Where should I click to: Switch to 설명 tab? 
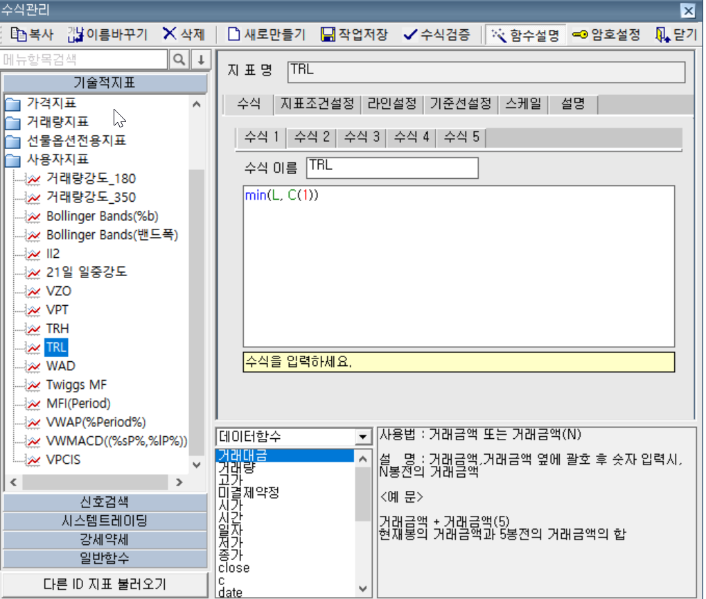(x=573, y=104)
